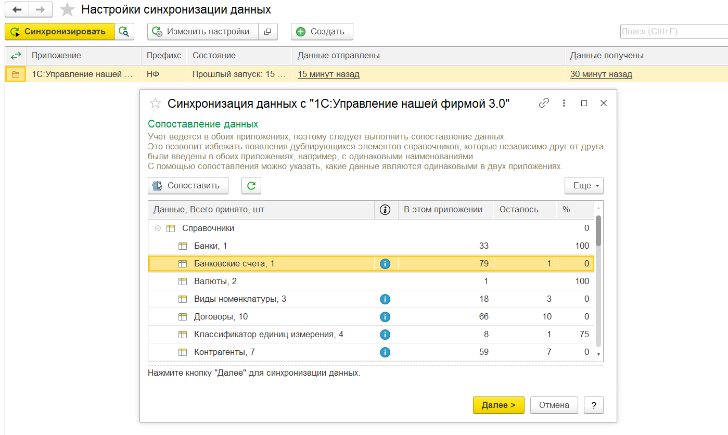Click the Сопоставить button
Screen dimensions: 728x435
[x=188, y=186]
